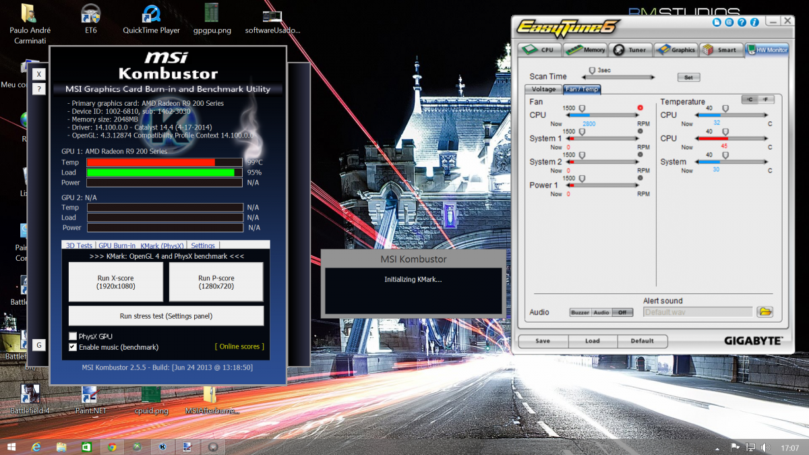Click the Default button in EasyTune6
Viewport: 809px width, 455px height.
(642, 341)
